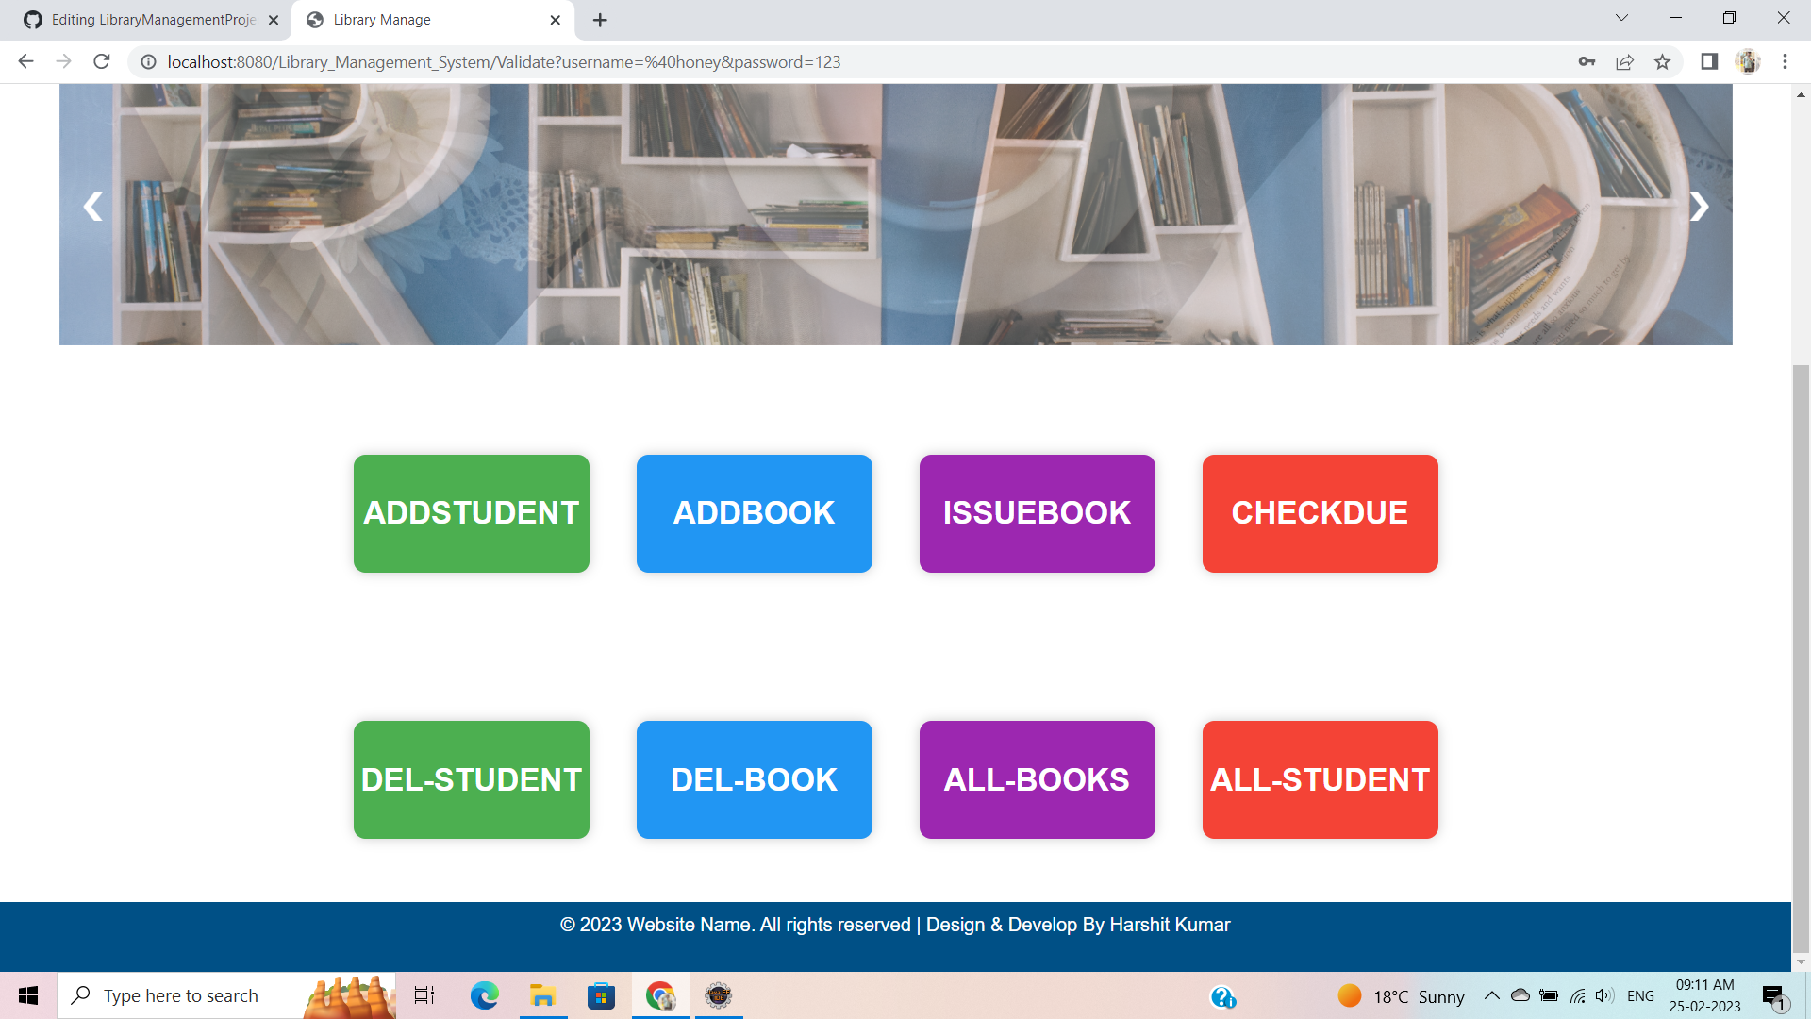
Task: Click the ISSUEBOOK button
Action: (1037, 513)
